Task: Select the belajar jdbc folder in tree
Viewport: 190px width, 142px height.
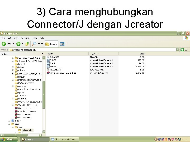Action: tap(25, 130)
